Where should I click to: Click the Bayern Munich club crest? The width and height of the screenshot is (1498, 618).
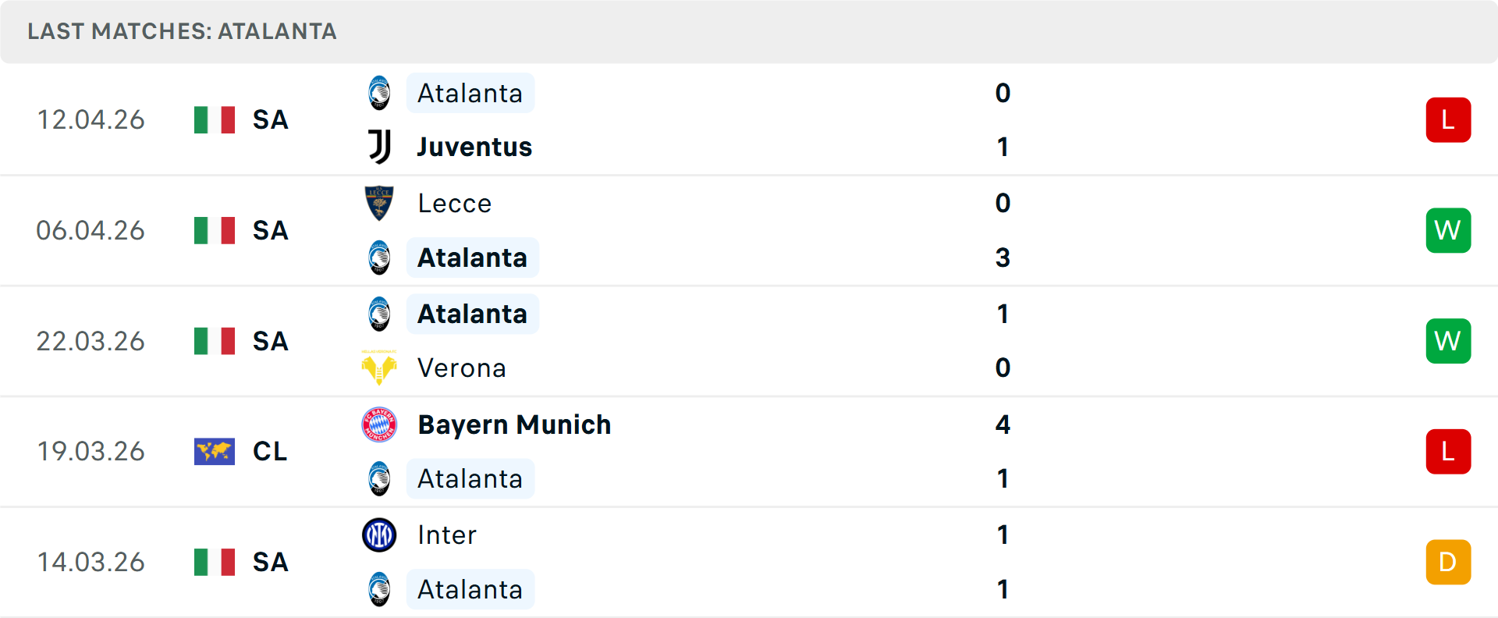[379, 424]
